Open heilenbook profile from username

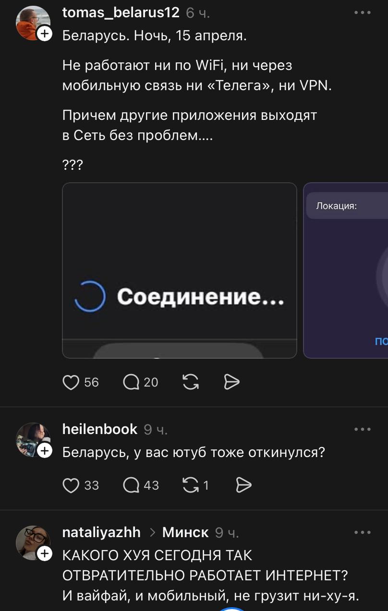(100, 429)
